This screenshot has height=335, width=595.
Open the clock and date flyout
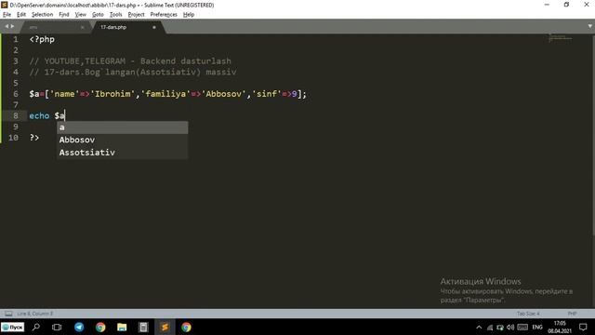[560, 327]
